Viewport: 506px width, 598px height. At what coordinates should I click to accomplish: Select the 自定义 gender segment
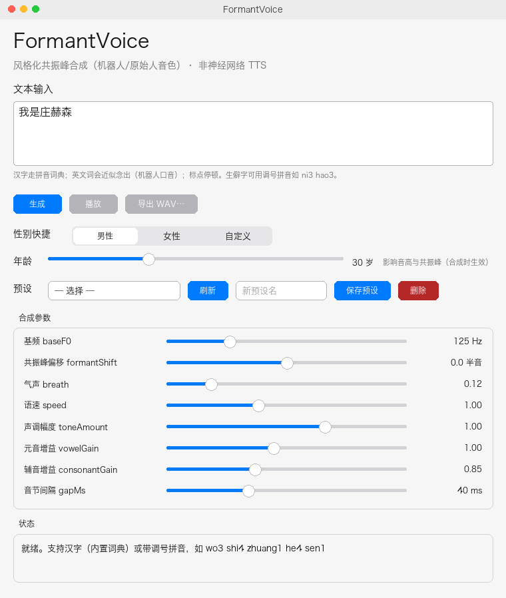[238, 236]
